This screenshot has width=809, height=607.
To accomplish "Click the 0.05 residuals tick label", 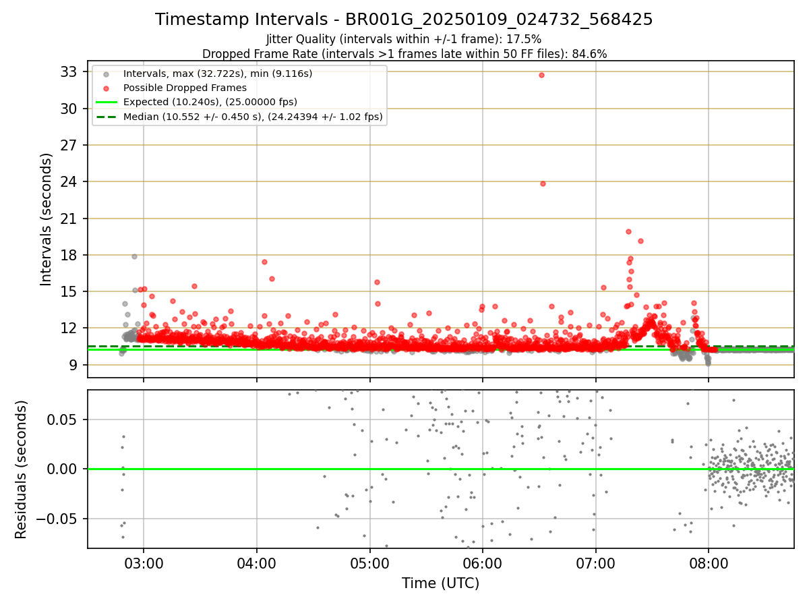I will click(63, 420).
